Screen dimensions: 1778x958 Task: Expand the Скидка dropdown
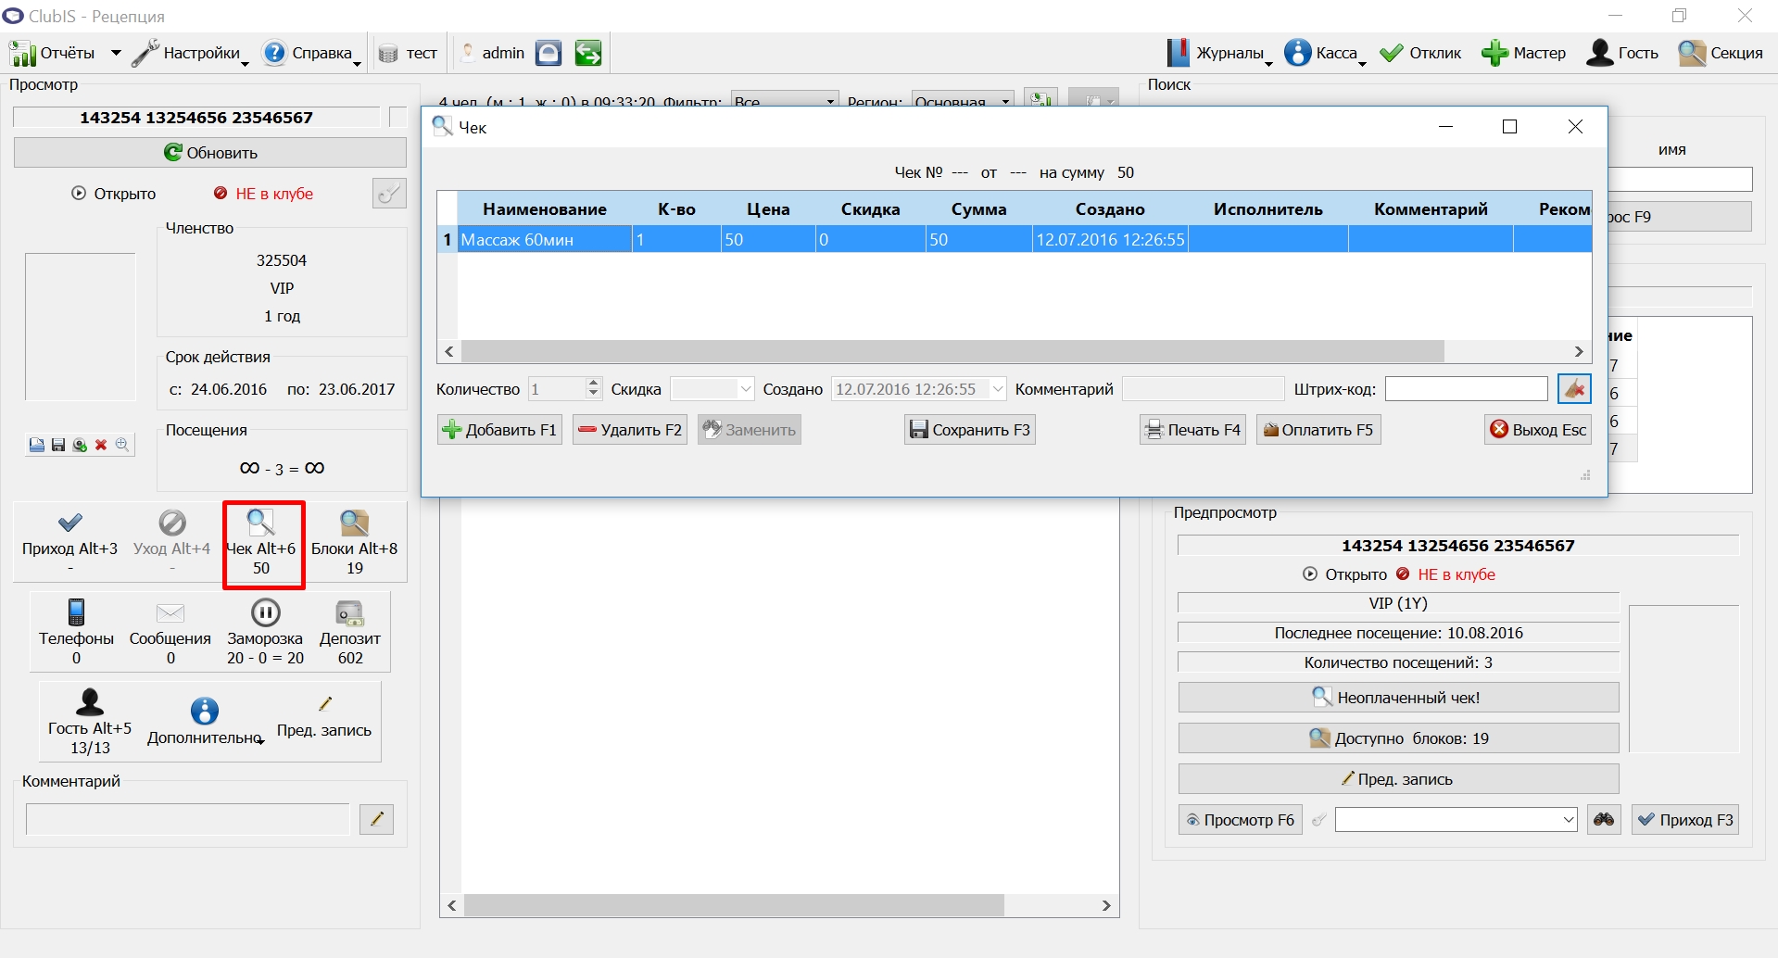(x=746, y=389)
